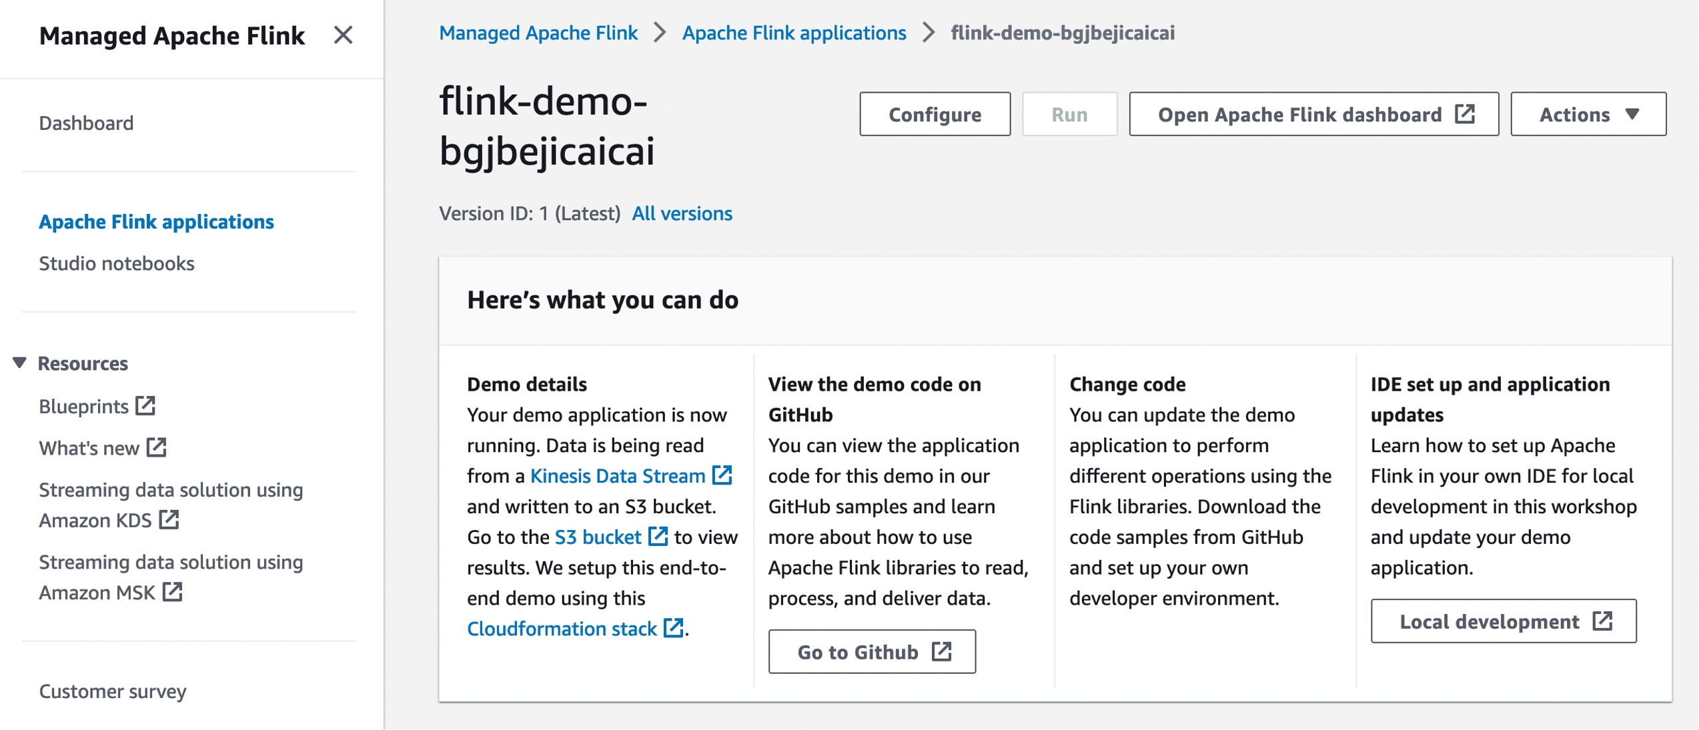
Task: Click the external link icon beside Blueprints
Action: point(145,405)
